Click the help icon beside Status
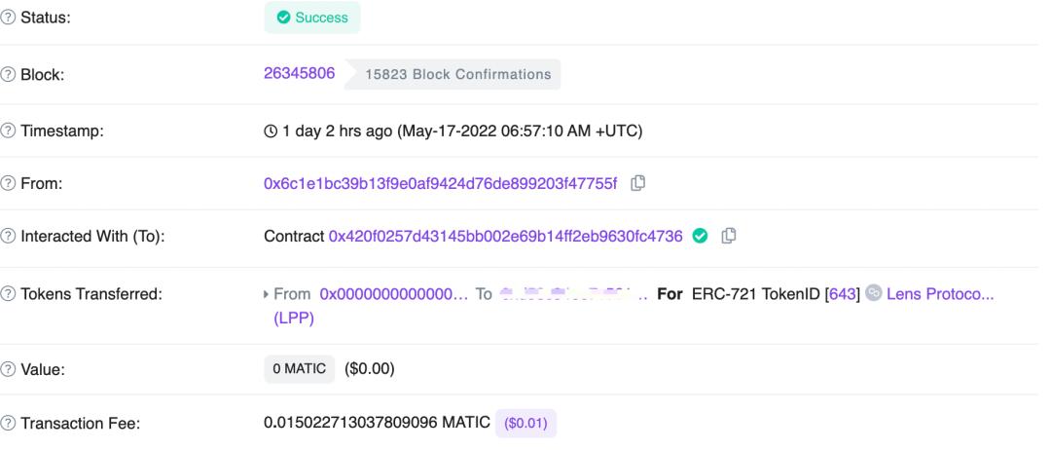1051x450 pixels. (x=8, y=18)
